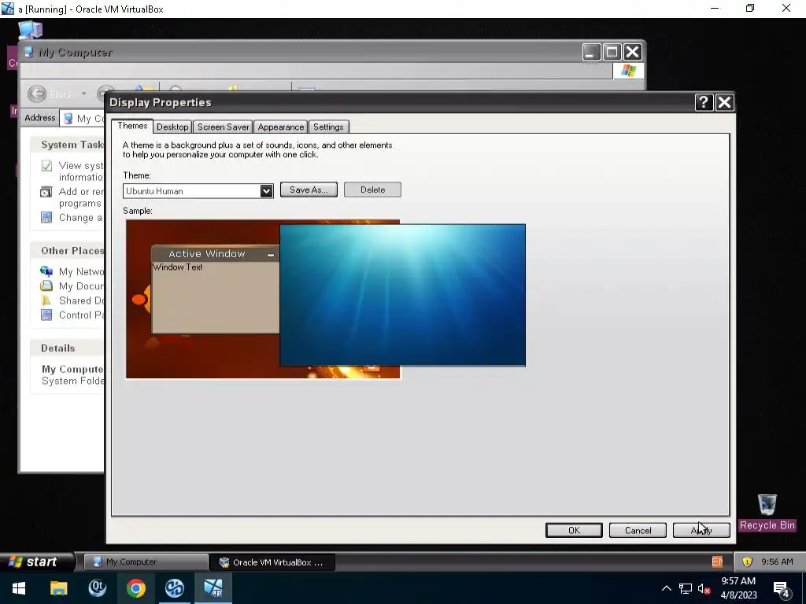
Task: Restore down the VirtualBox window
Action: point(750,8)
